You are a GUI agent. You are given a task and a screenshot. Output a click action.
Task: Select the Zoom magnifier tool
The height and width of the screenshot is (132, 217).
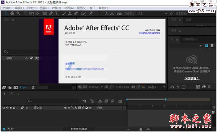tap(18, 13)
